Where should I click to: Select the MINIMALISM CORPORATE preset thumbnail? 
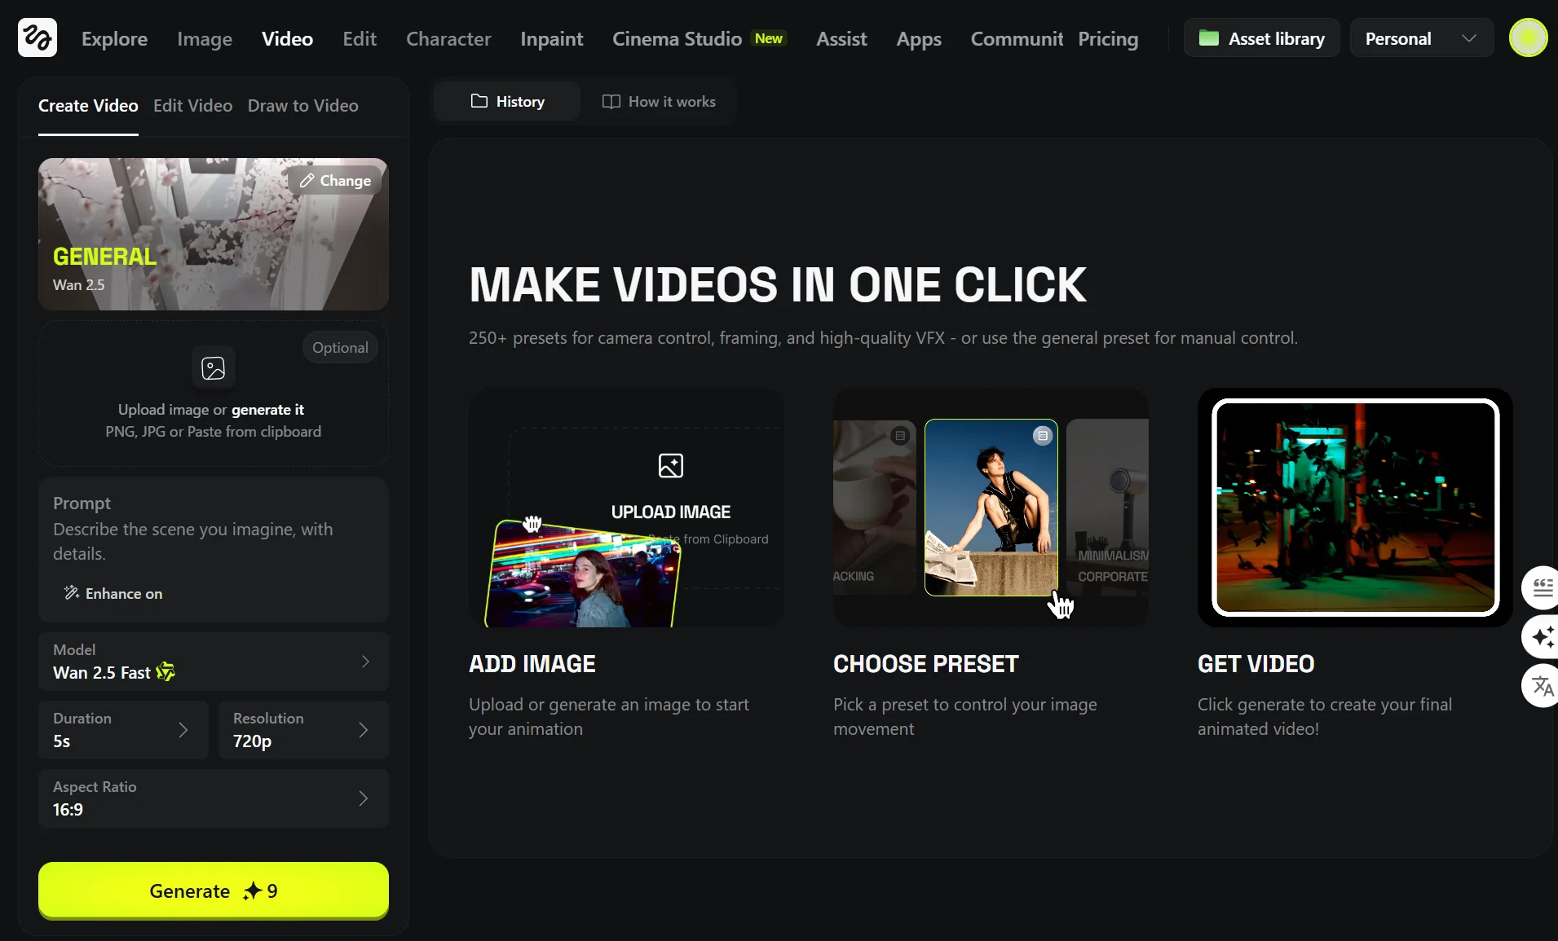click(1107, 507)
